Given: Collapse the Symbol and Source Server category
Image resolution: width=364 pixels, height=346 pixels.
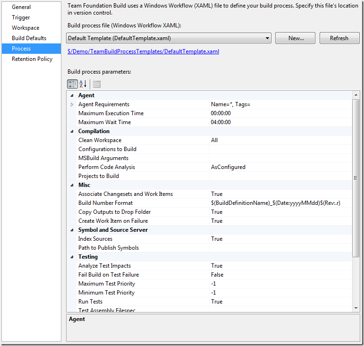Looking at the screenshot, I should tap(72, 230).
